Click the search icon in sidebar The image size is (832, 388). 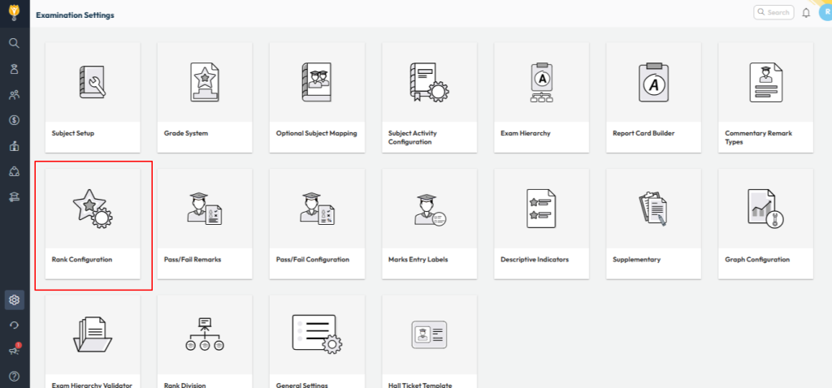14,43
